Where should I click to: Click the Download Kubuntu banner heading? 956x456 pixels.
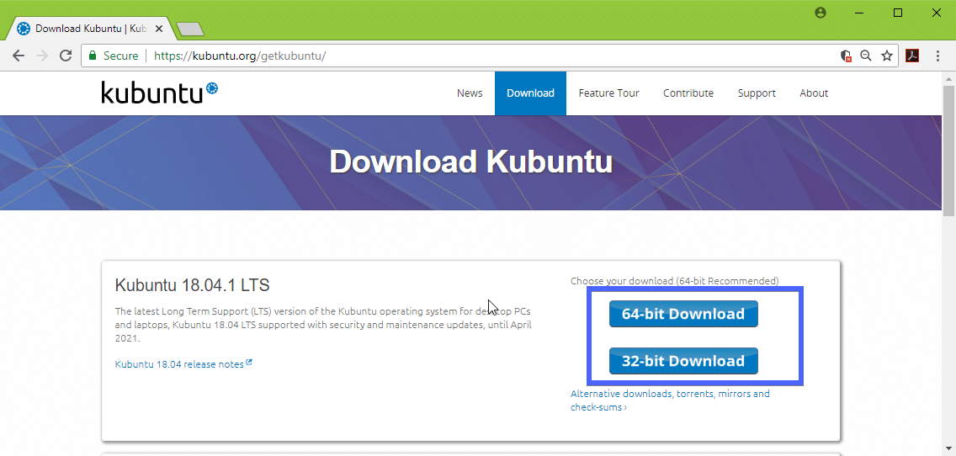click(x=470, y=162)
